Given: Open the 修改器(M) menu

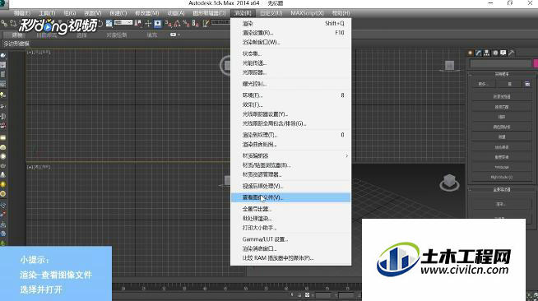Looking at the screenshot, I should point(147,13).
